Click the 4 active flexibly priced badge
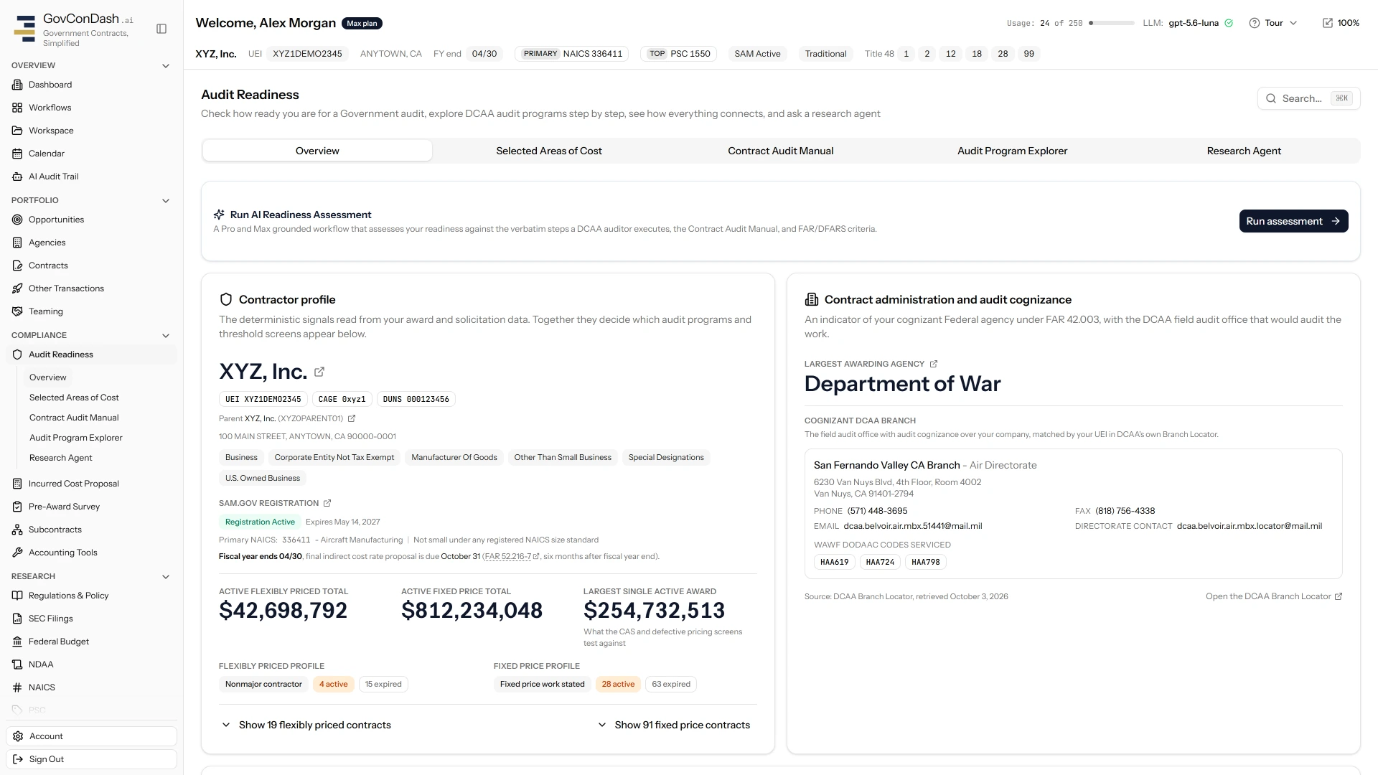This screenshot has height=775, width=1378. (333, 684)
